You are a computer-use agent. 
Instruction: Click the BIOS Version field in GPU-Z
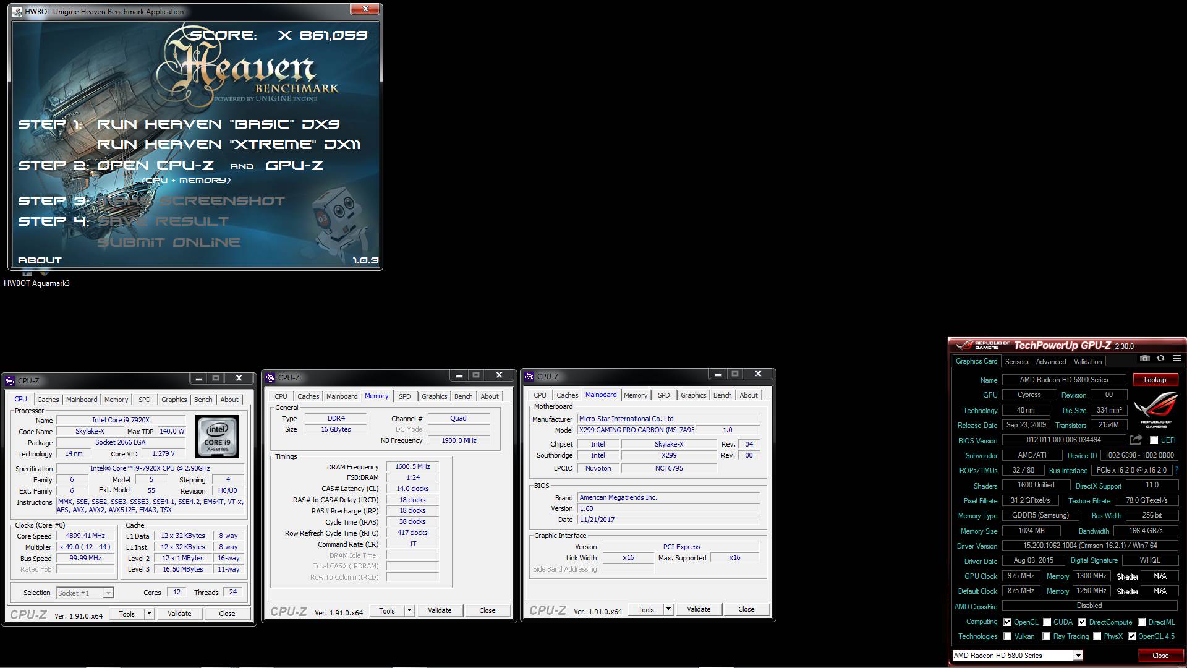(1063, 440)
